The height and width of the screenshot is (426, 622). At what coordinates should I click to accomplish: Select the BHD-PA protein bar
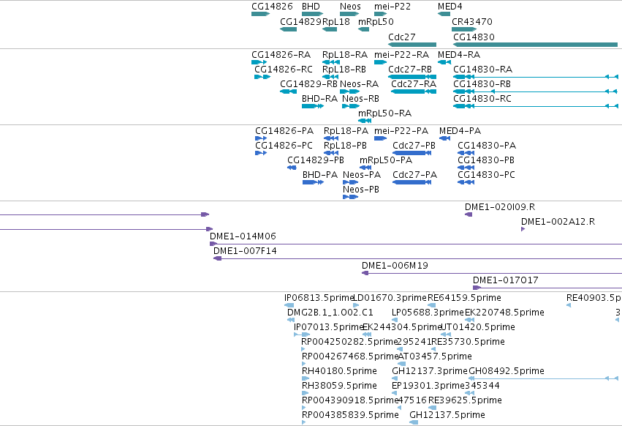313,182
